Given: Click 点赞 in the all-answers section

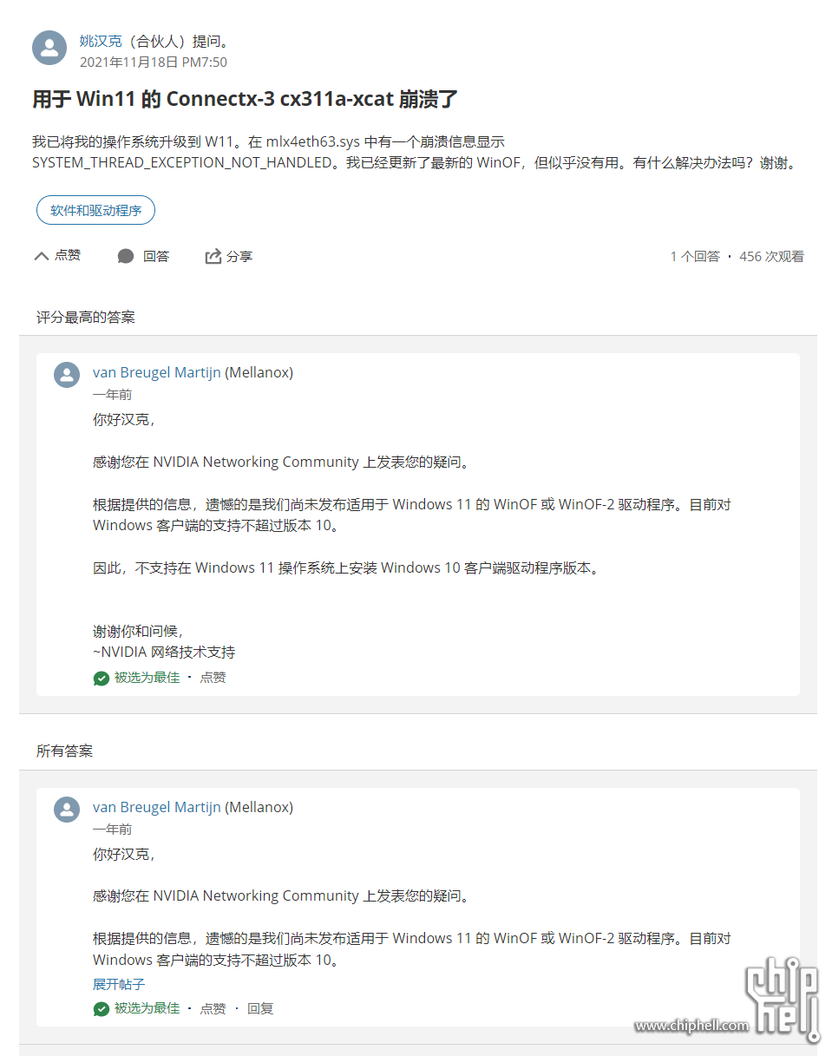Looking at the screenshot, I should (213, 1008).
